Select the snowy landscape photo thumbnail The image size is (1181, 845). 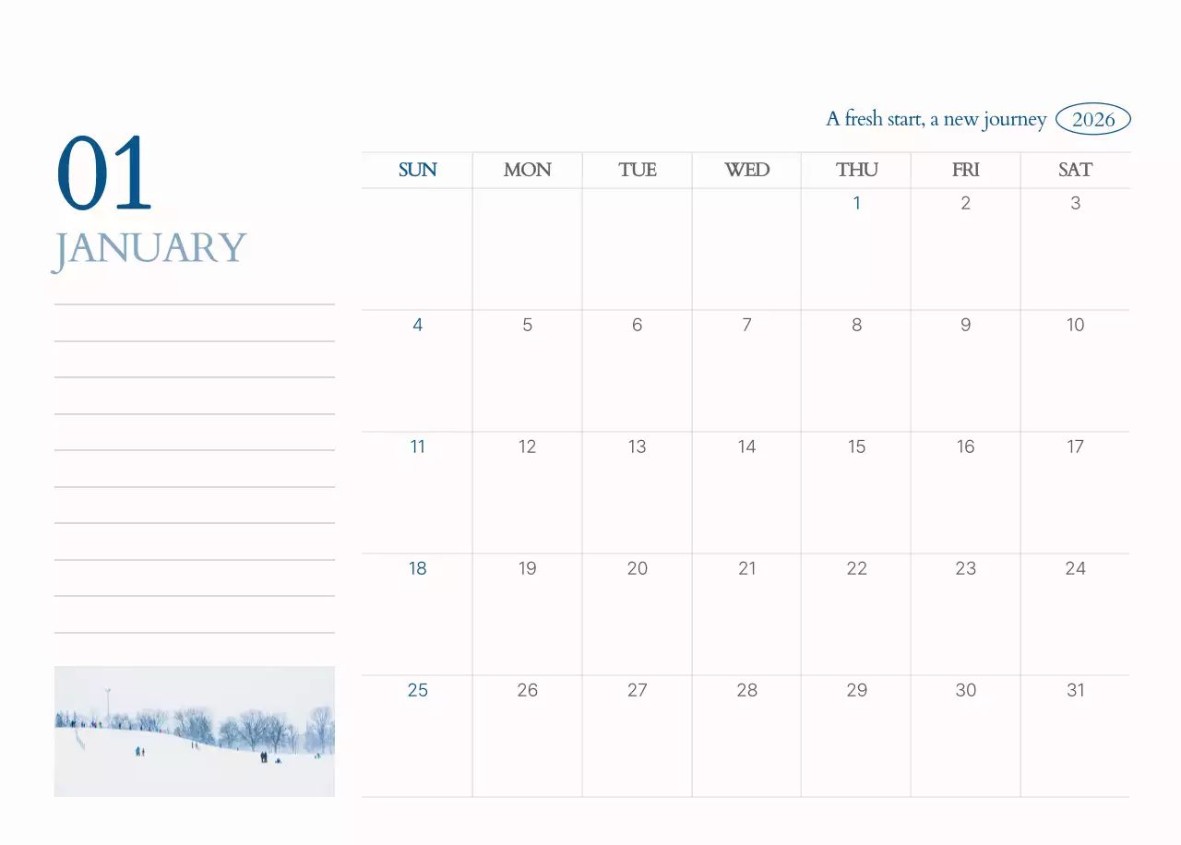(x=194, y=731)
